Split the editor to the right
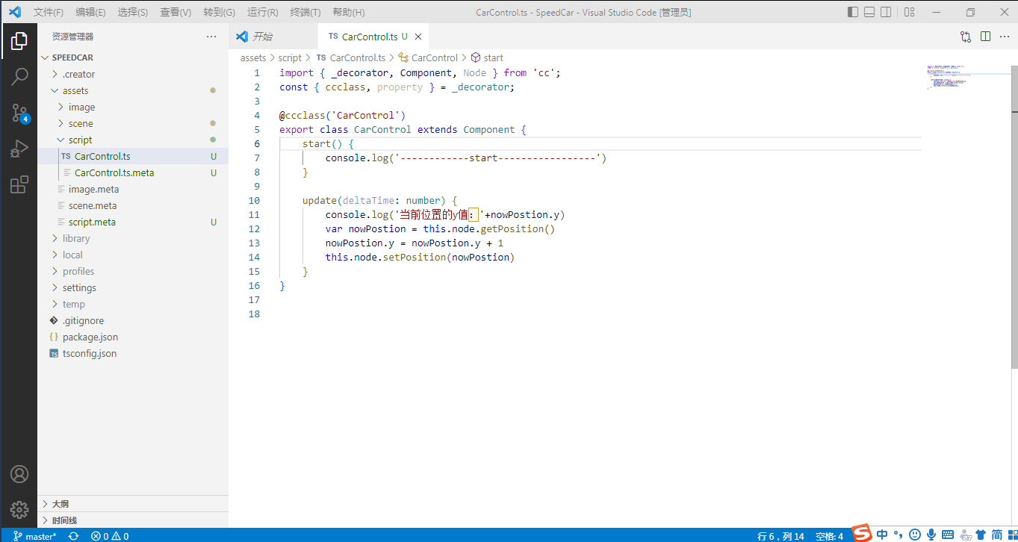The height and width of the screenshot is (542, 1018). pyautogui.click(x=985, y=37)
